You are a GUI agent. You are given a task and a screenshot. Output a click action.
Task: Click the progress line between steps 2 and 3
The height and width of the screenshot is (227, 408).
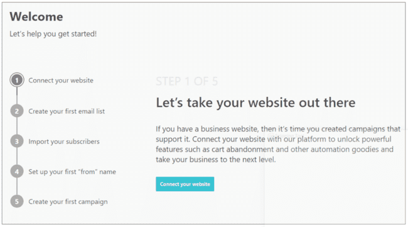coord(17,126)
